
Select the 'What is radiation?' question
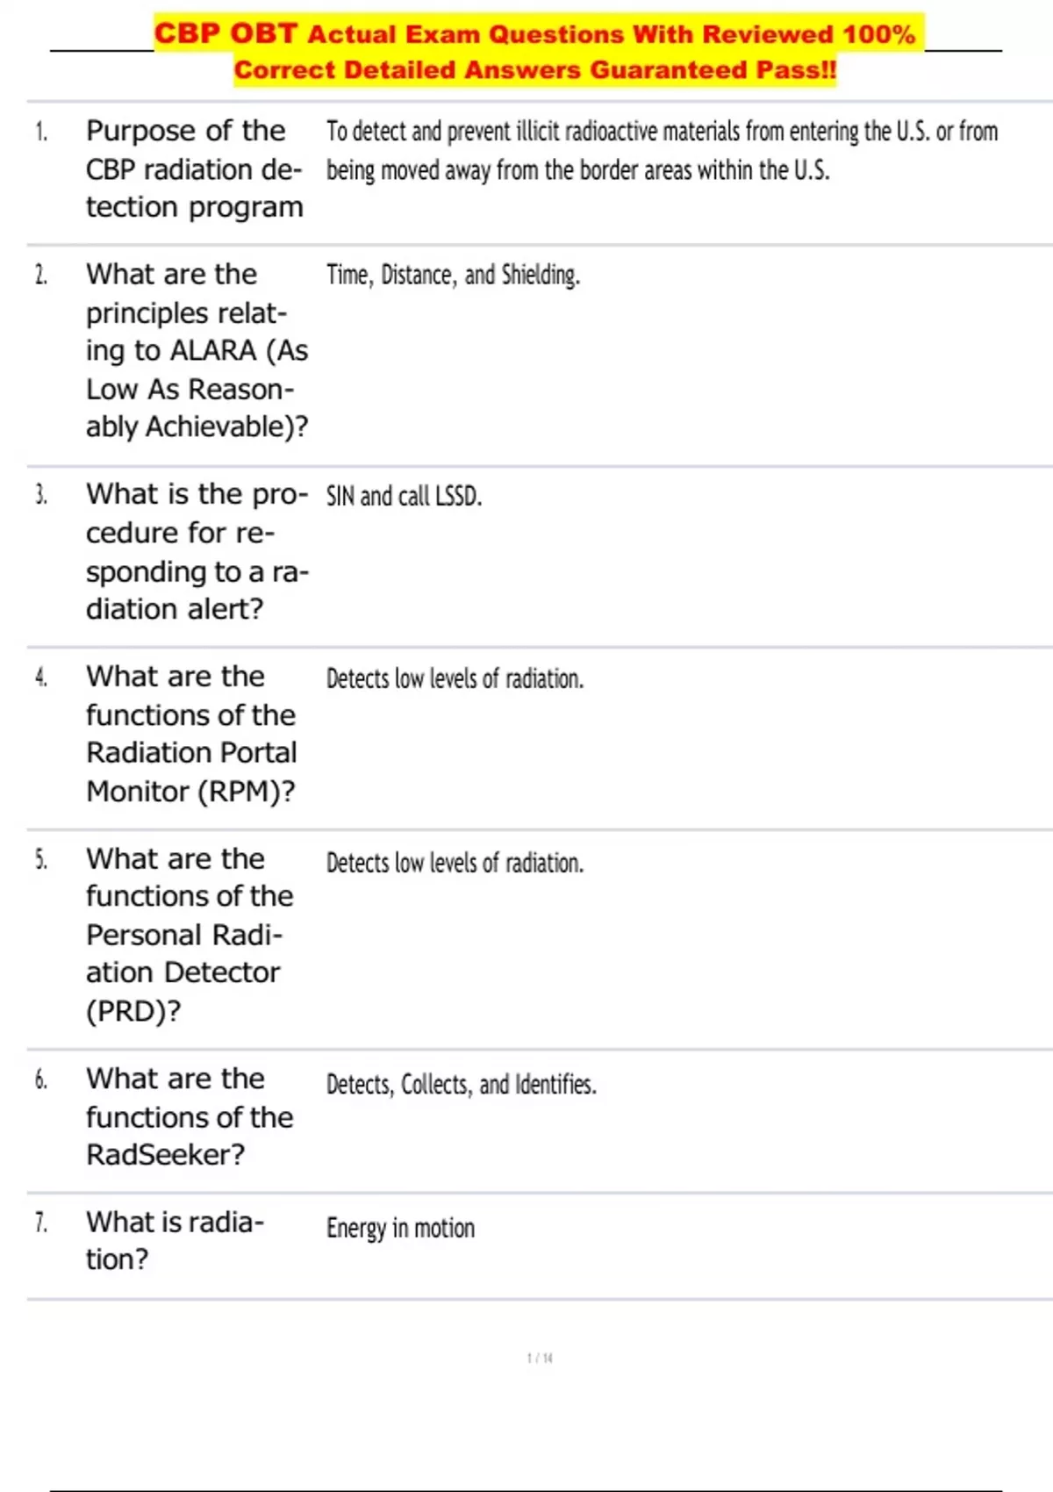tap(174, 1240)
